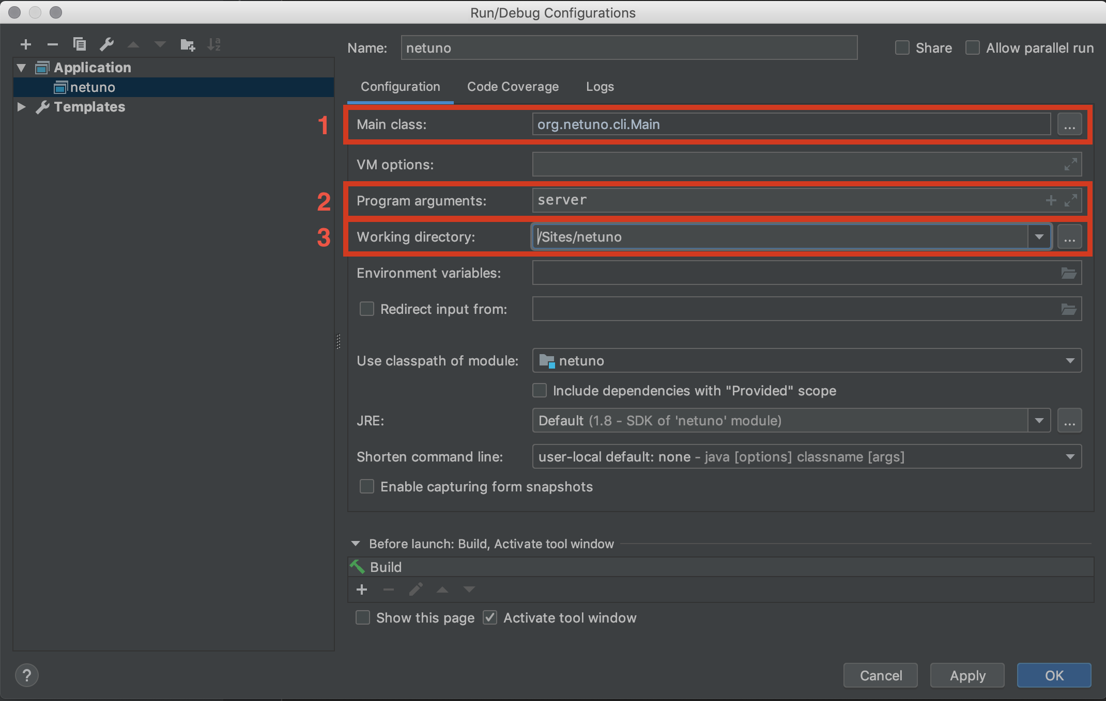Select netuno configuration in tree

(174, 87)
